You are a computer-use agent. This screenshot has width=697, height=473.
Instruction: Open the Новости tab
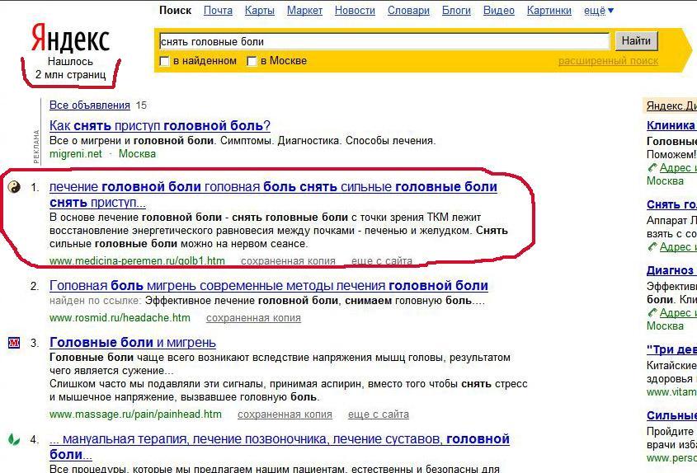click(355, 10)
